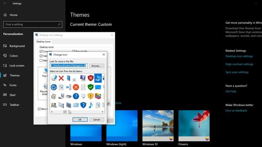This screenshot has width=262, height=147.
Task: Choose the computer with drive icon
Action: pos(61,96)
